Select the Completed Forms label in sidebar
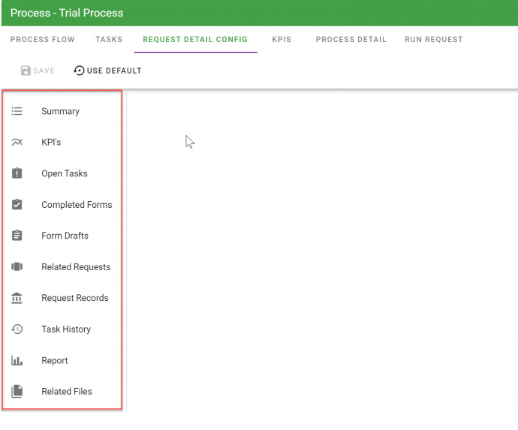 click(77, 205)
